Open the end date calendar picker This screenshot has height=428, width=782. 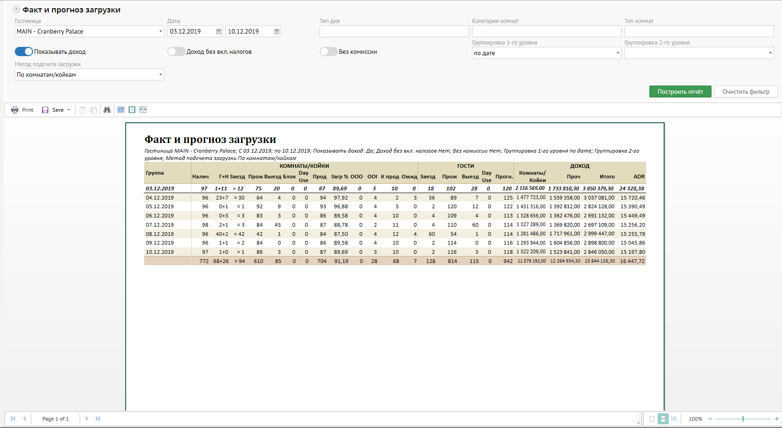(x=276, y=31)
